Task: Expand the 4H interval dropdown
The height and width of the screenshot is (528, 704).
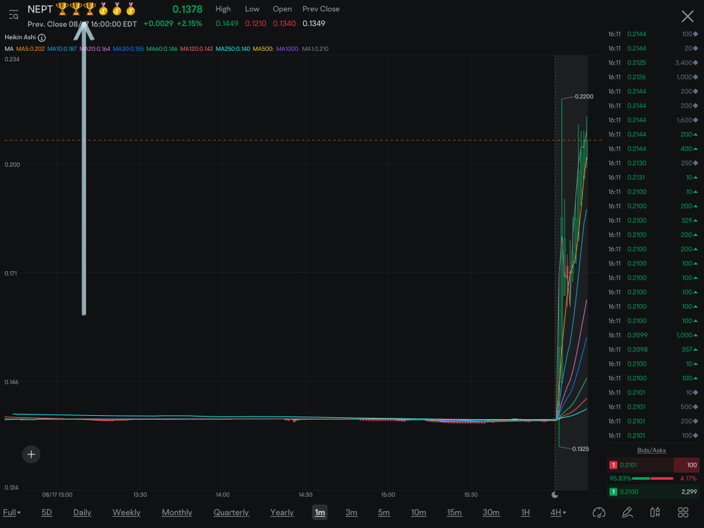Action: click(558, 512)
